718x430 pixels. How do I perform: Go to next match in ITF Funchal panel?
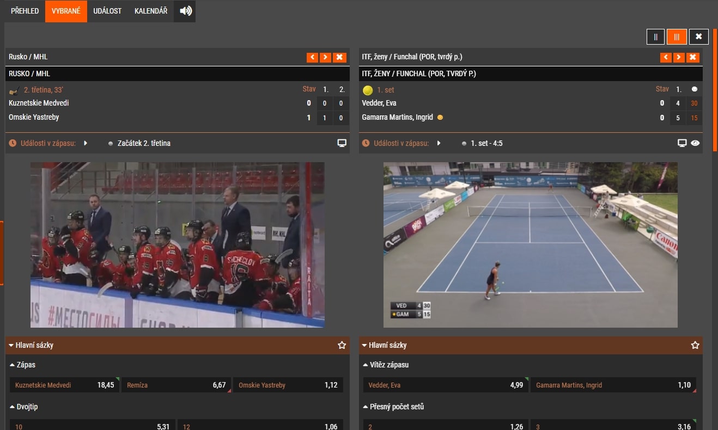pos(679,57)
